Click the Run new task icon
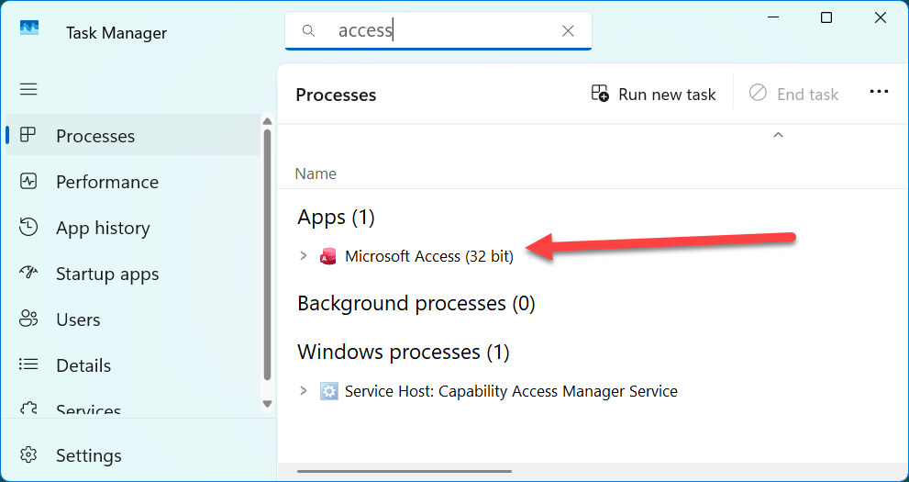 point(600,94)
